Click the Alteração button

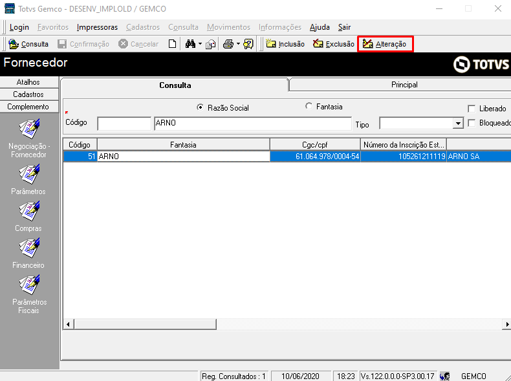tap(385, 44)
